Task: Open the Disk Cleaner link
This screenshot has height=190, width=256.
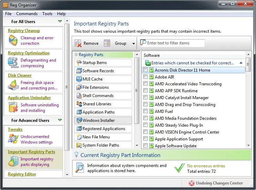Action: point(20,75)
